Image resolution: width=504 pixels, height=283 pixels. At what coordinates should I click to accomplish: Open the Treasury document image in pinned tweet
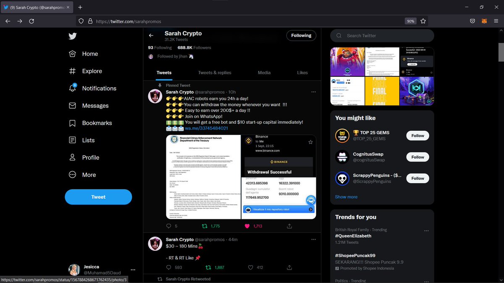pyautogui.click(x=203, y=177)
